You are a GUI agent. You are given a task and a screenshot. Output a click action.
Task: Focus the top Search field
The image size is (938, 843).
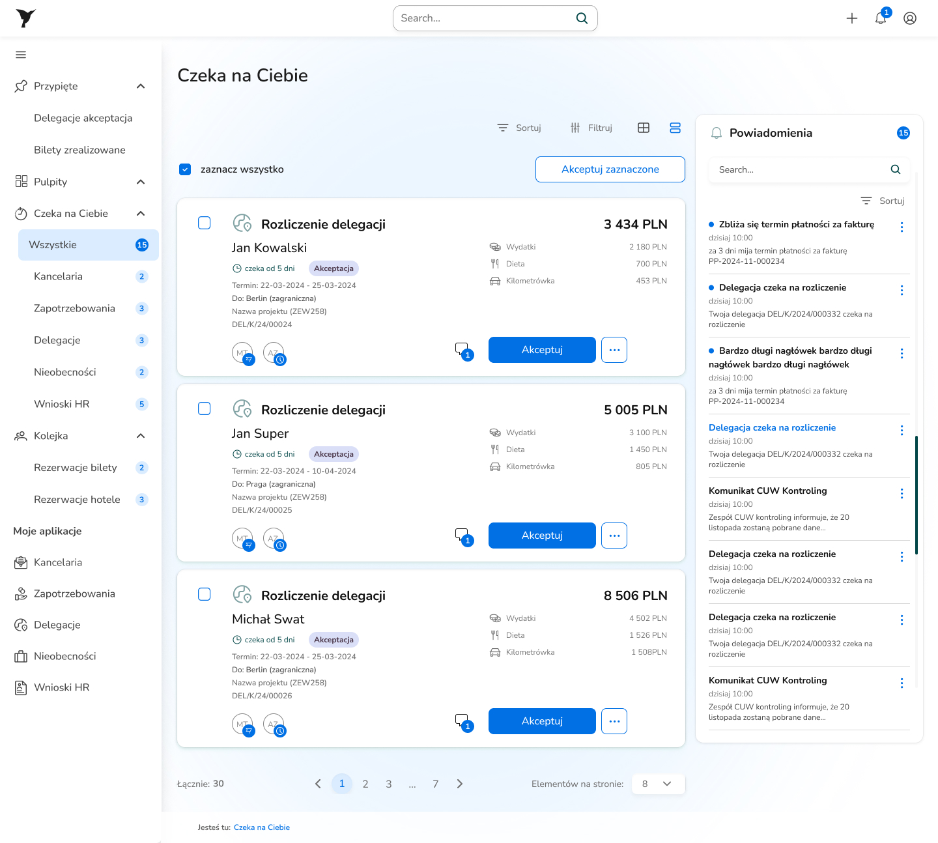coord(495,18)
